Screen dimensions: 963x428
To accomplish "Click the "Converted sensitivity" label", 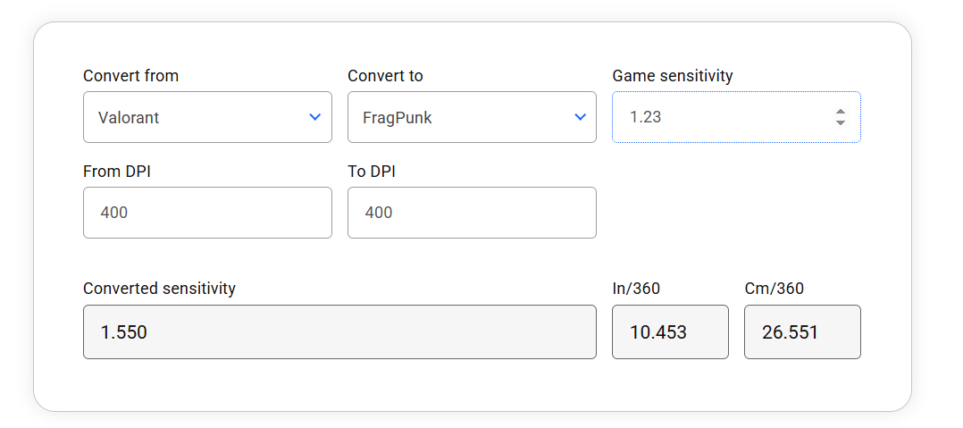I will (x=159, y=289).
